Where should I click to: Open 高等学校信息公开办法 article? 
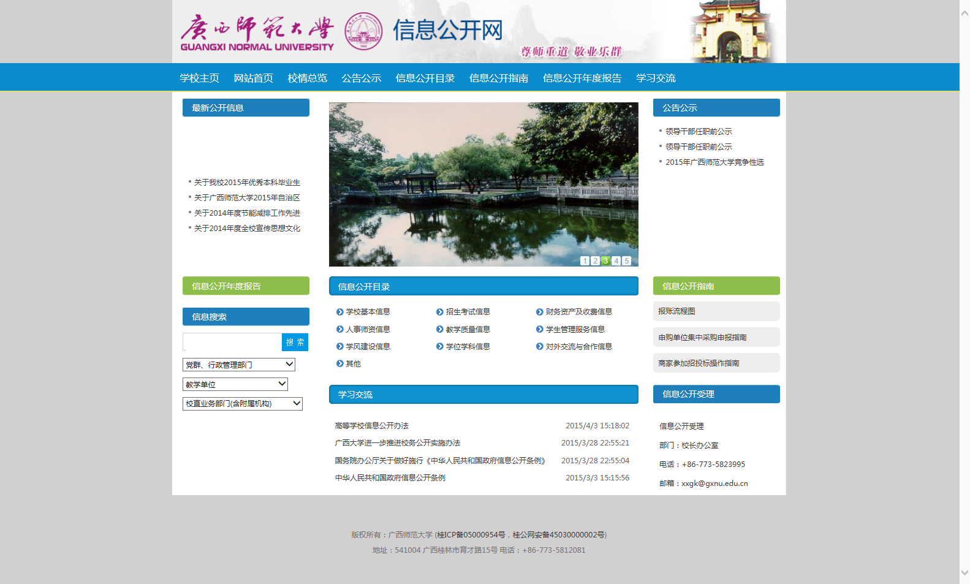tap(371, 425)
